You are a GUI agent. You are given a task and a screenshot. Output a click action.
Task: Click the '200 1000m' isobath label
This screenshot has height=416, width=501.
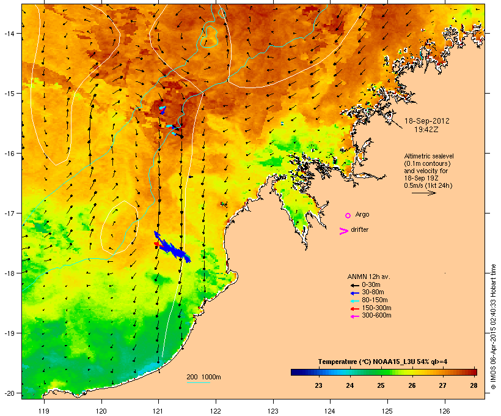pos(203,377)
